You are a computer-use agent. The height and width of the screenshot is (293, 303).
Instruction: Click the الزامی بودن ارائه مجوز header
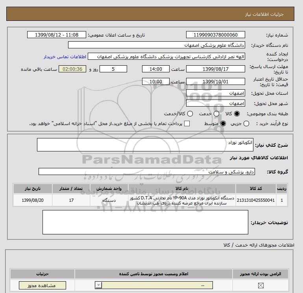click(261, 274)
